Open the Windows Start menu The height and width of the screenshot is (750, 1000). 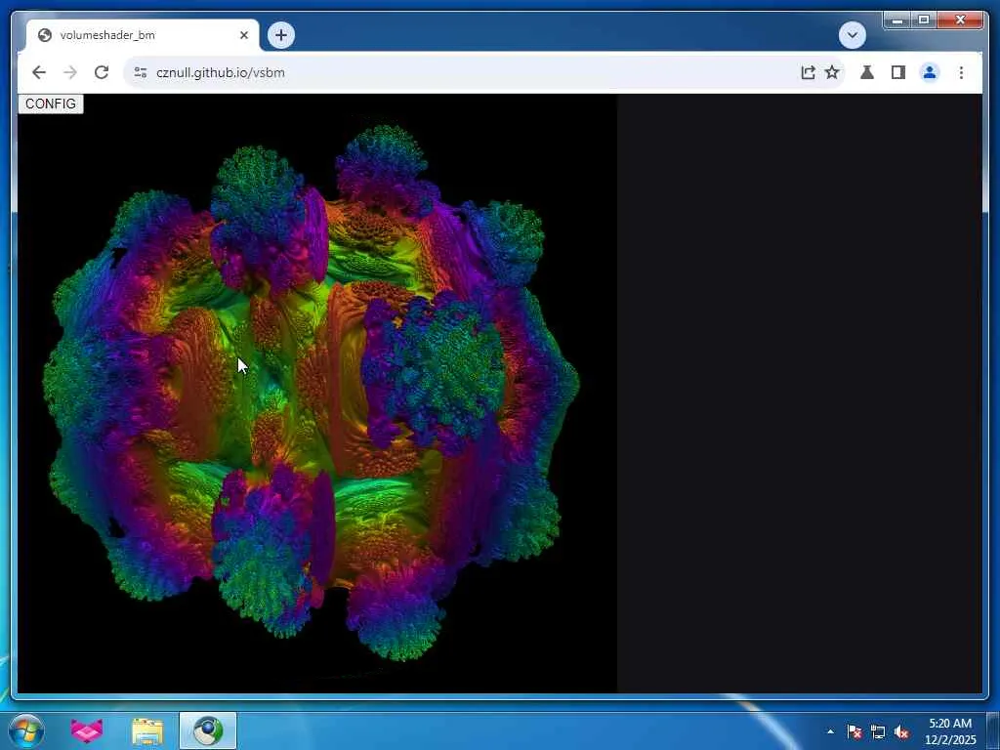click(26, 730)
